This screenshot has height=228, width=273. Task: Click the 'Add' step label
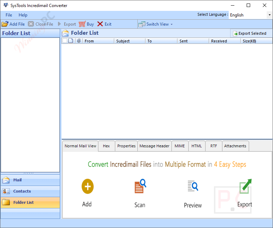point(87,204)
